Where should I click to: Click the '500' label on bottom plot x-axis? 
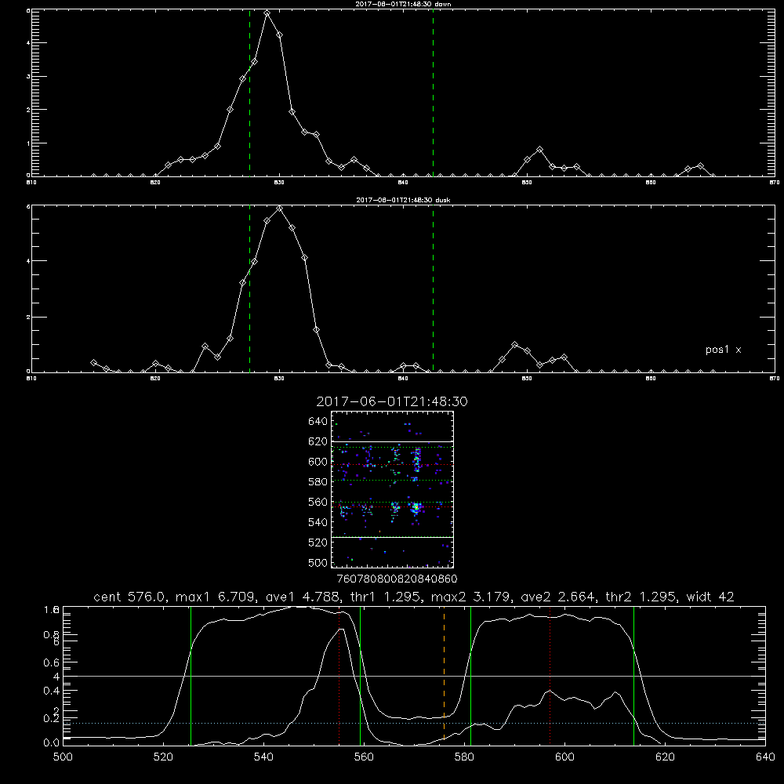click(x=63, y=757)
